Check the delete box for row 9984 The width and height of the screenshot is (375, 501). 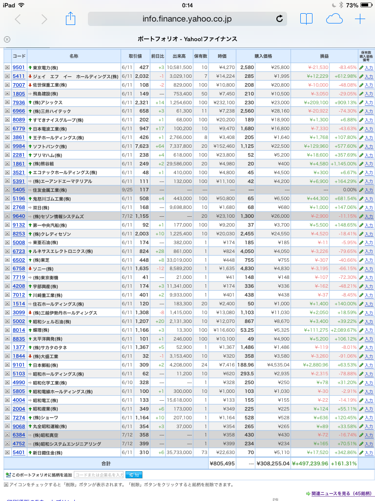7,146
